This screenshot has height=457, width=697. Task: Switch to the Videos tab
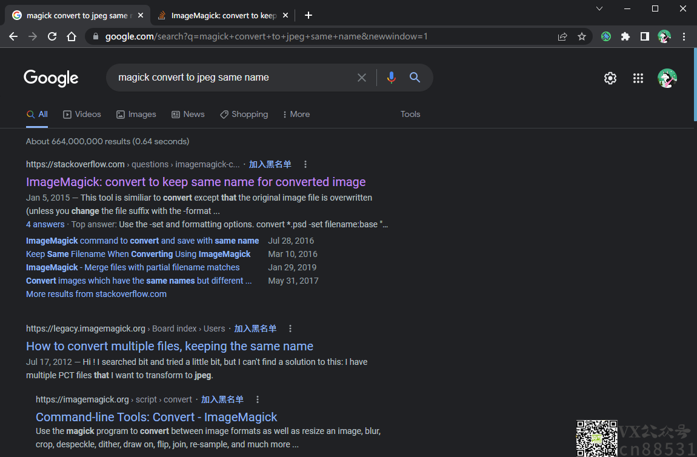[x=82, y=114]
